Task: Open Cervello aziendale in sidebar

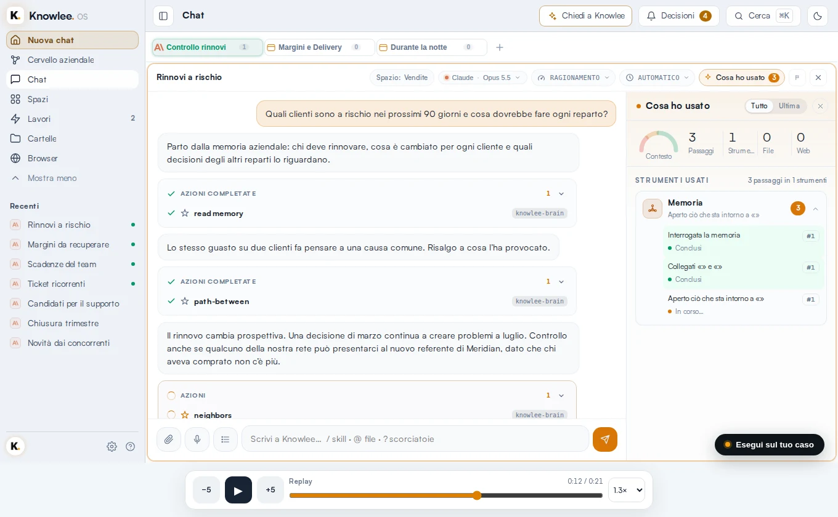Action: [x=72, y=60]
